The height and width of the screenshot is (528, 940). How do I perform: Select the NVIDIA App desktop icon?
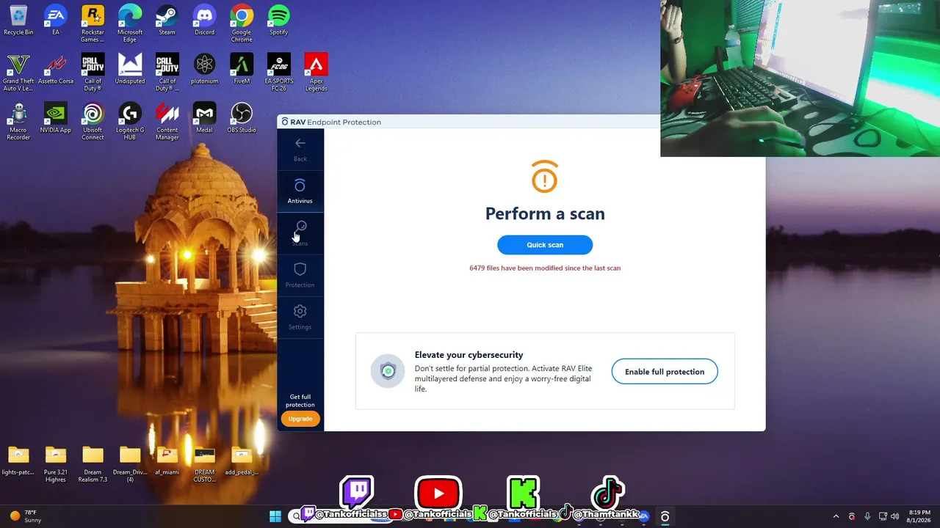pyautogui.click(x=56, y=119)
